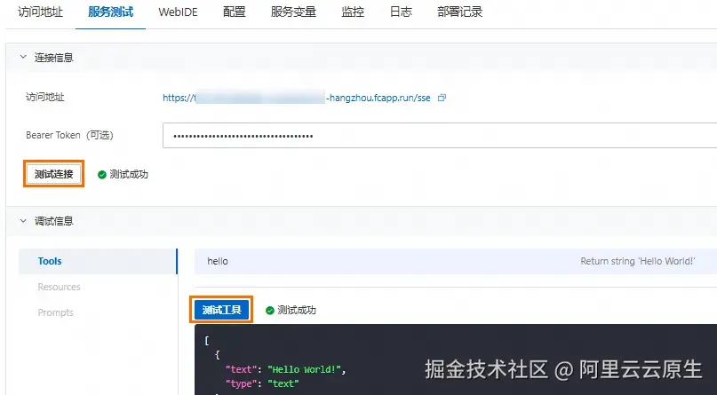Click the blue 测试工具 button
The image size is (717, 395).
(221, 310)
